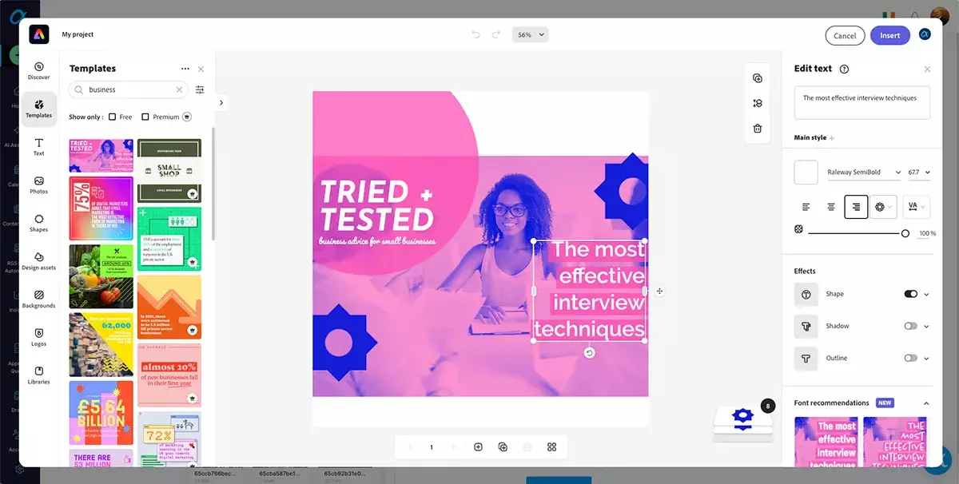Click the business template search field
This screenshot has height=484, width=959.
[x=128, y=89]
